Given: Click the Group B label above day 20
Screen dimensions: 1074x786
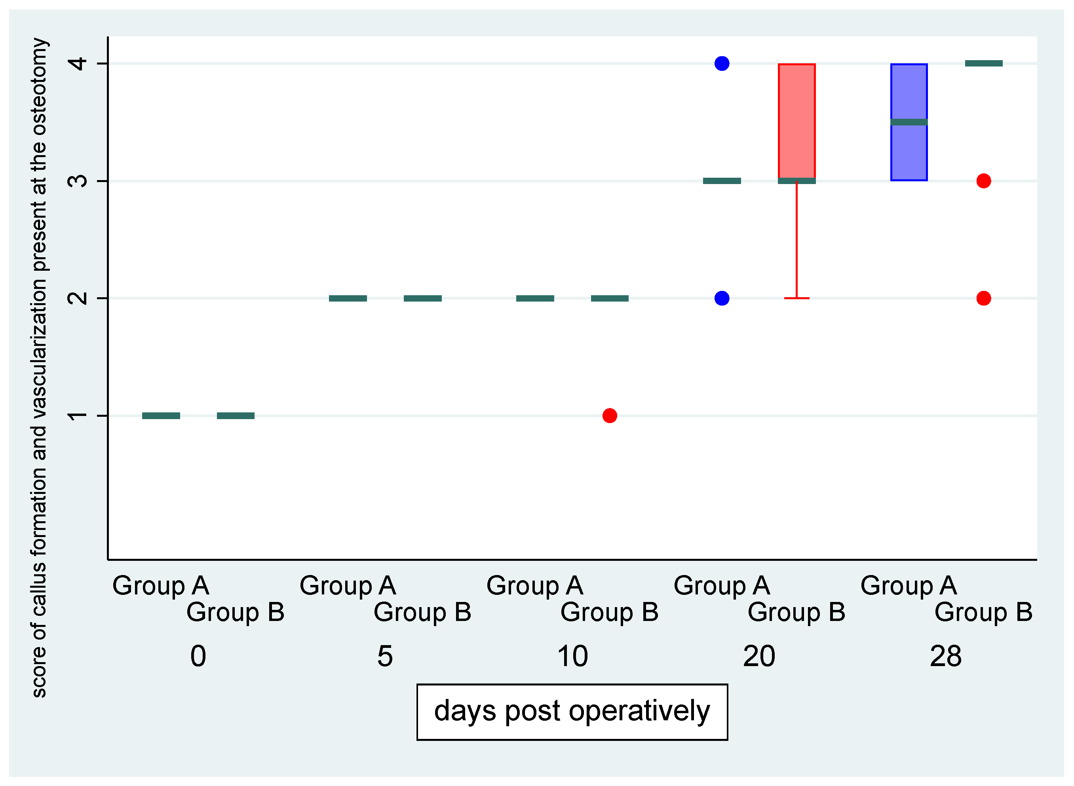Looking at the screenshot, I should tap(796, 612).
